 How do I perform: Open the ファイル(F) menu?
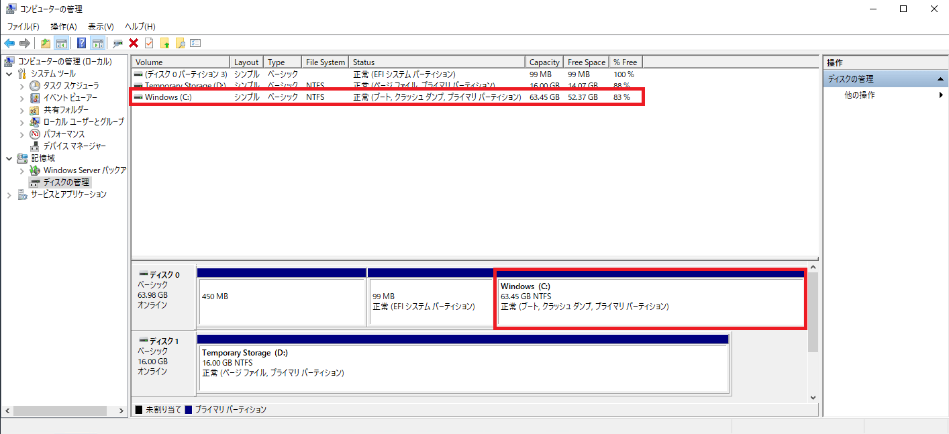[23, 26]
